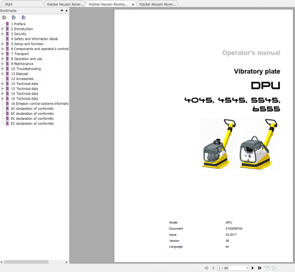The image size is (295, 272).
Task: Click the left scroll arrow of the bookmarks scrollbar
Action: (1, 262)
